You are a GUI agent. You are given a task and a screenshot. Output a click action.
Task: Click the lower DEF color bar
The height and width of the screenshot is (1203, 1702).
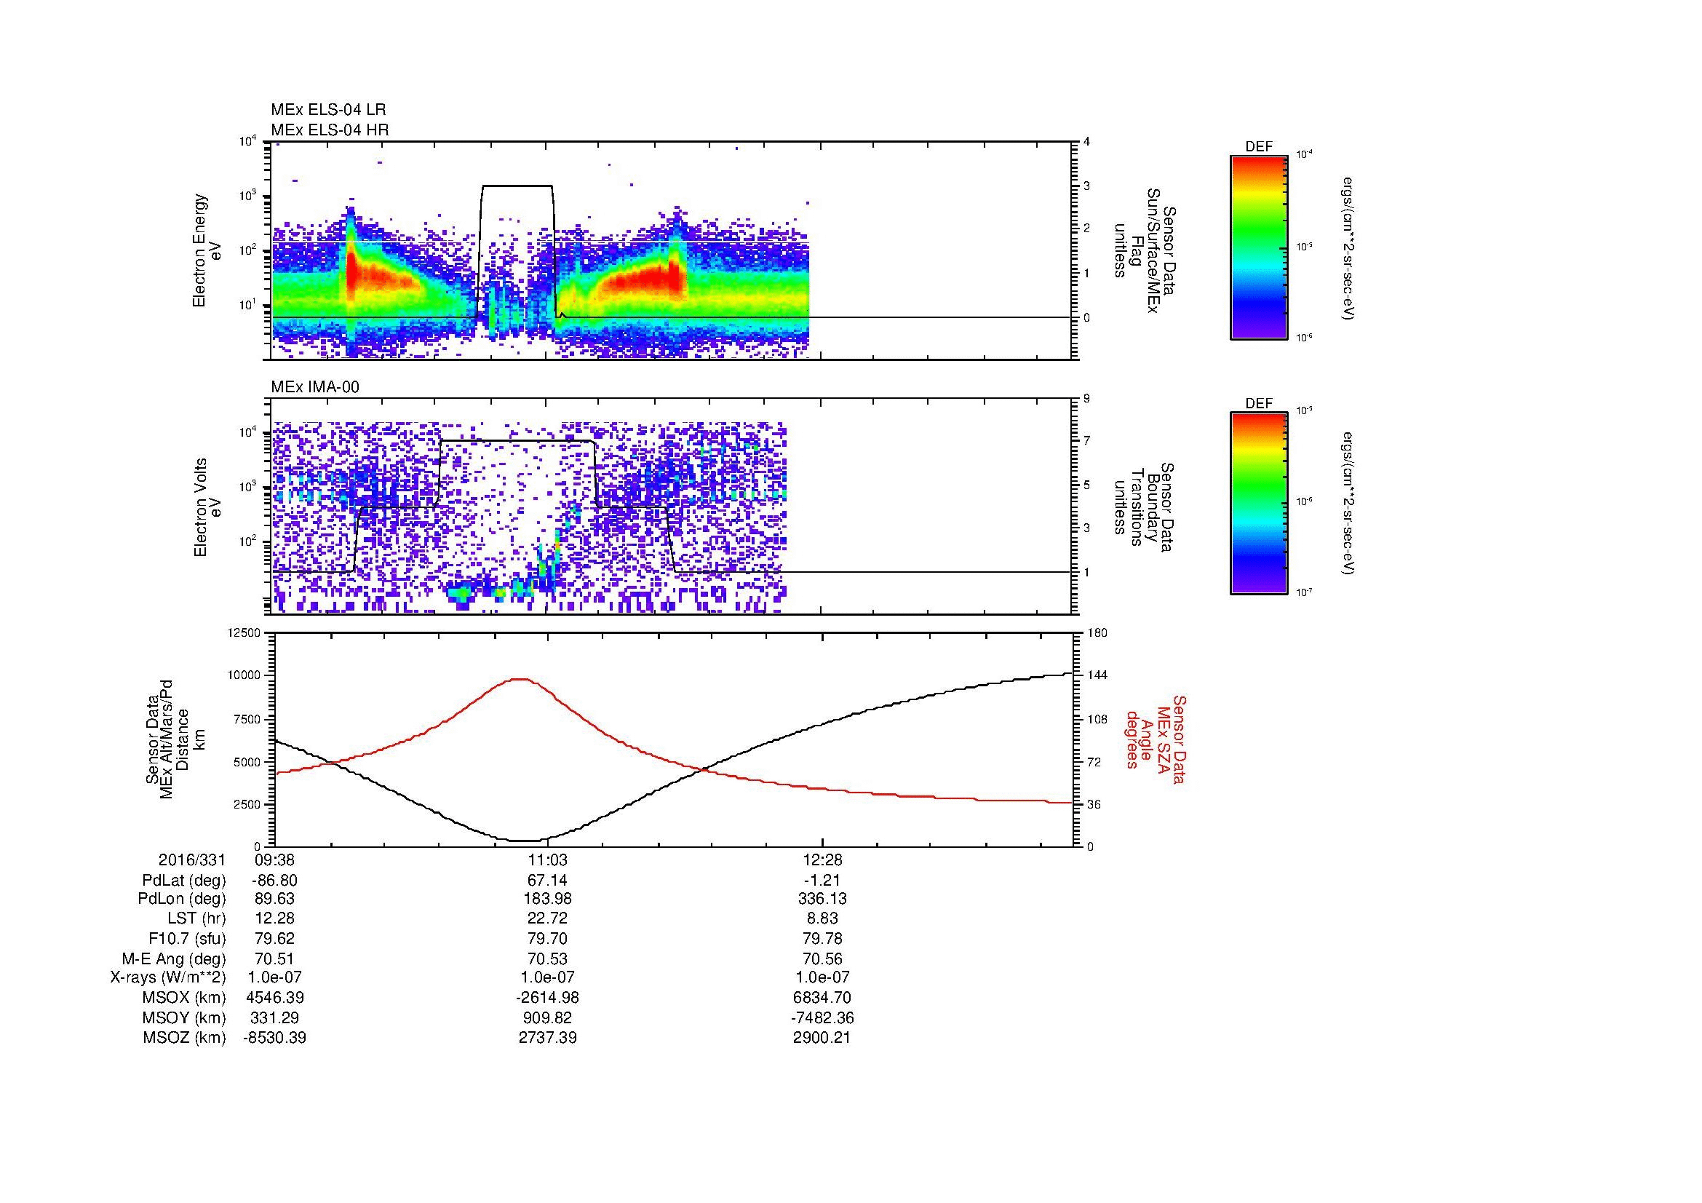[x=1259, y=504]
